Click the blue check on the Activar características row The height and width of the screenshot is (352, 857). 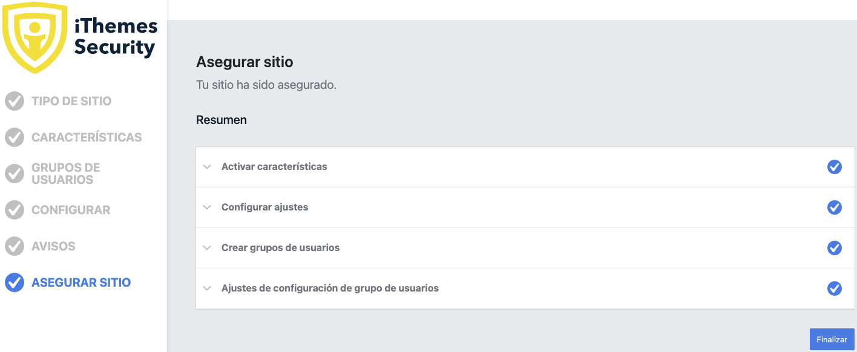pyautogui.click(x=835, y=167)
